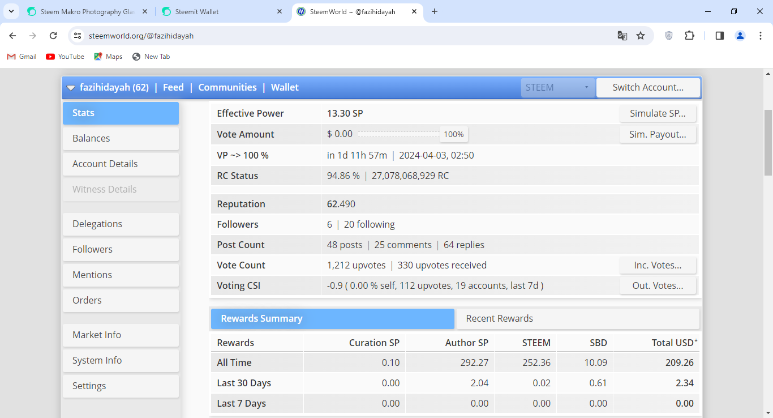Close the Steem Makro Photography tab
The width and height of the screenshot is (773, 418).
coord(145,11)
